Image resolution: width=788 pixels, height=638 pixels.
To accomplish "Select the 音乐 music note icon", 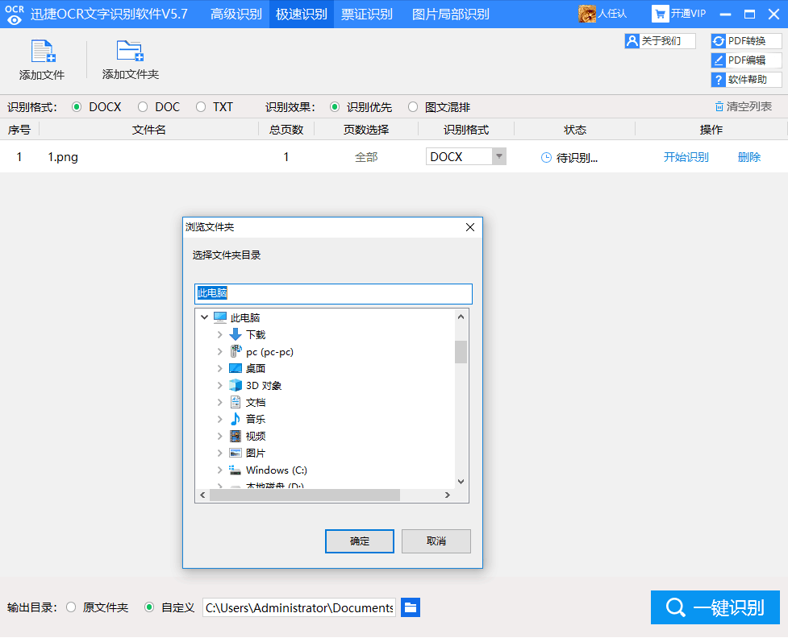I will 236,419.
